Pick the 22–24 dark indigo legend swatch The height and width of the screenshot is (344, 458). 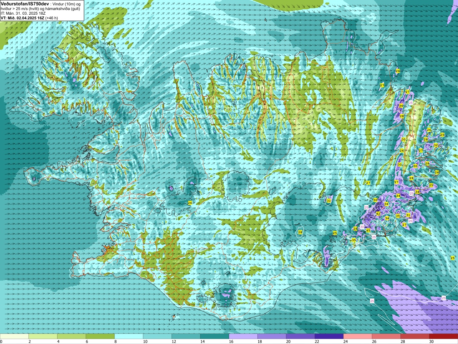tap(329, 336)
